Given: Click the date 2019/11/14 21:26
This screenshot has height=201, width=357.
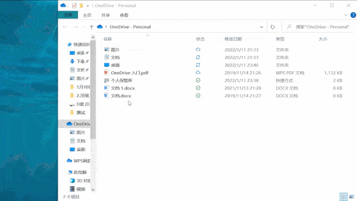Looking at the screenshot, I should coord(243,73).
